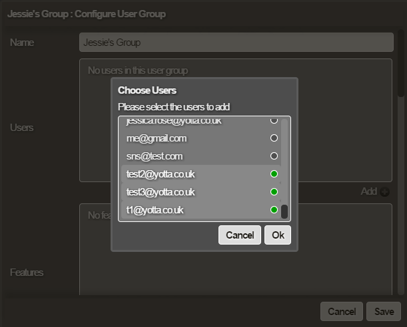This screenshot has width=407, height=327.
Task: Click the green circle next to t1@yotta.co.uk
Action: (x=273, y=210)
